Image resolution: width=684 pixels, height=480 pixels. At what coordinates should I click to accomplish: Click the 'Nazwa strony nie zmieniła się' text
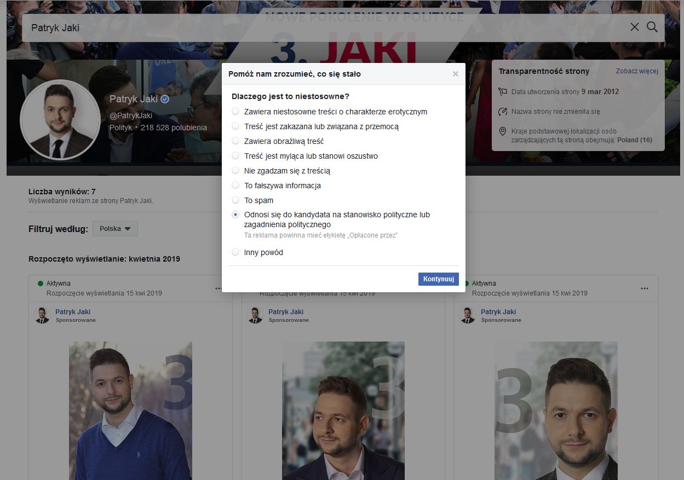click(556, 112)
